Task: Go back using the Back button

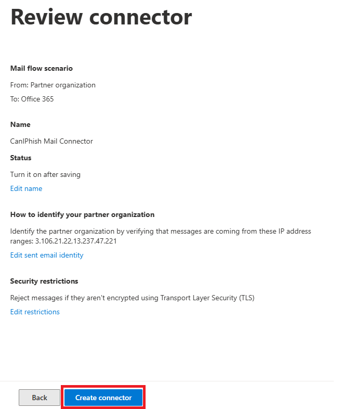Action: tap(40, 398)
